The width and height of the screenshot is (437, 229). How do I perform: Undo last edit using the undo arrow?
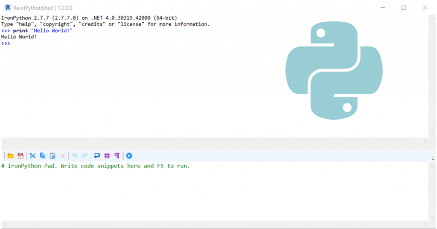75,156
